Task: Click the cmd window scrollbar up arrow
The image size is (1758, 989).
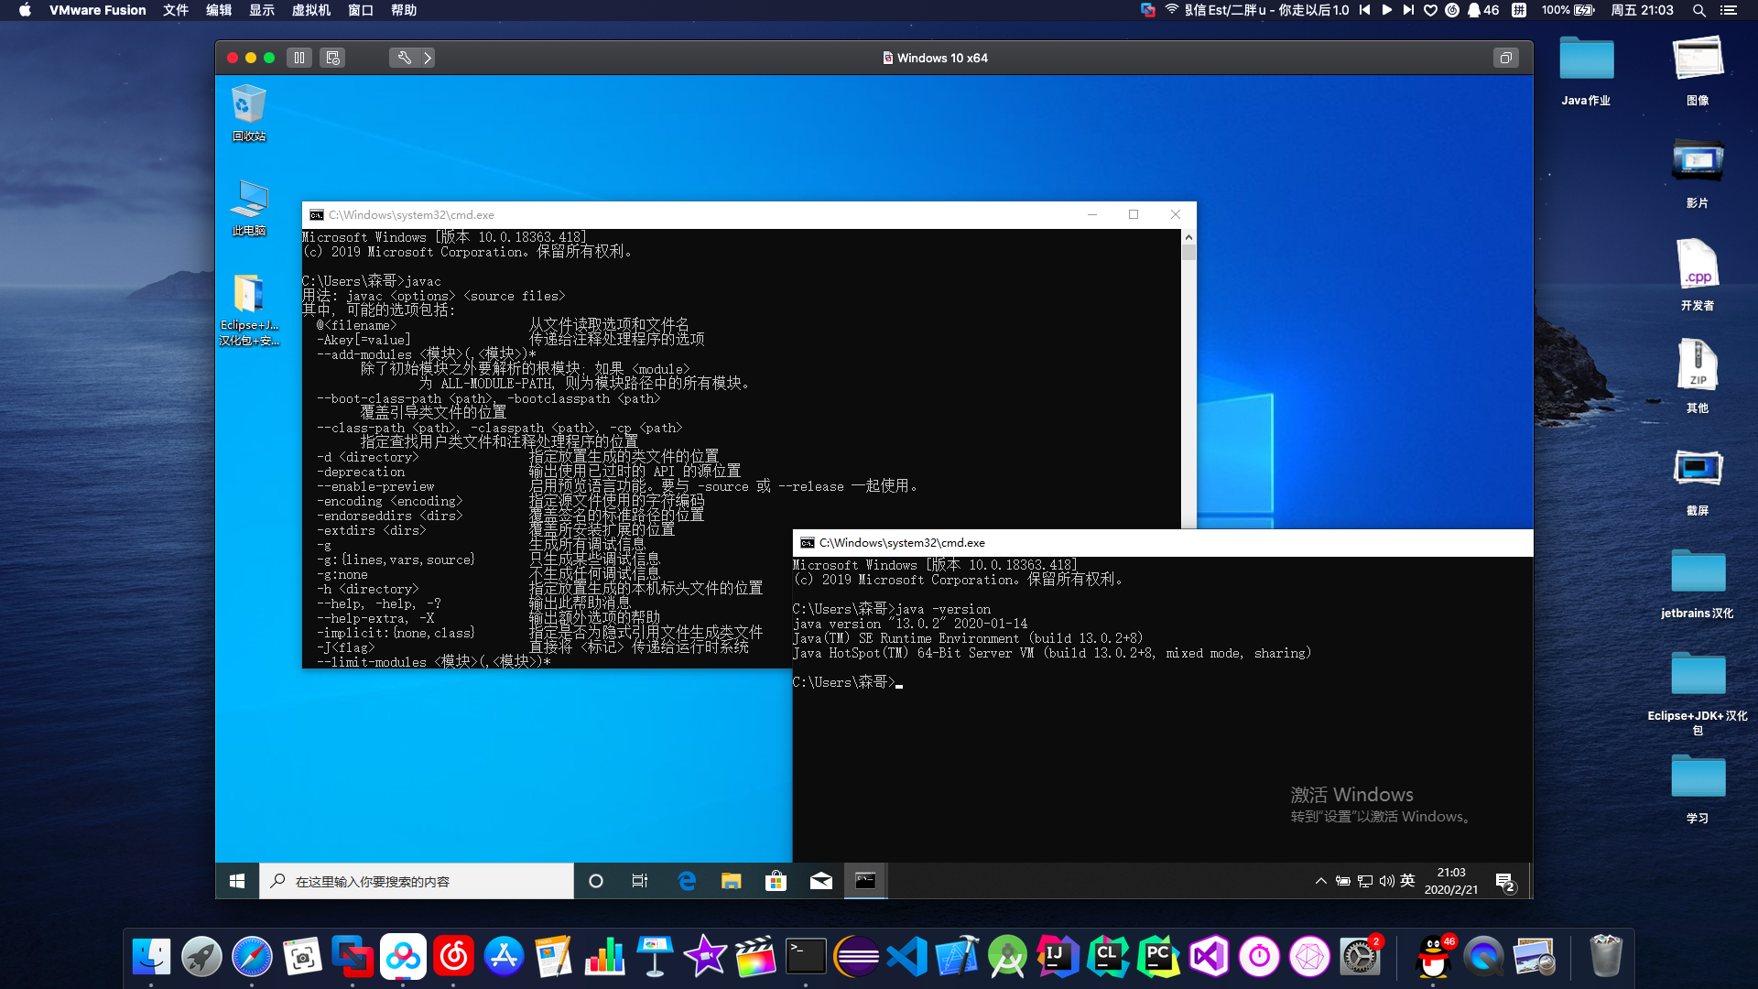Action: [x=1188, y=237]
